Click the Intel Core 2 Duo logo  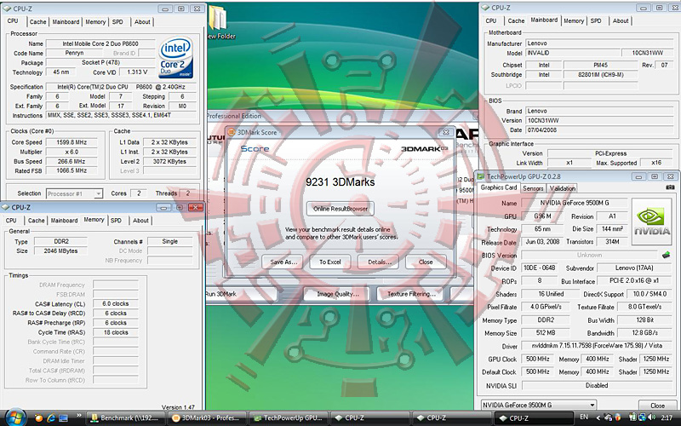[175, 58]
